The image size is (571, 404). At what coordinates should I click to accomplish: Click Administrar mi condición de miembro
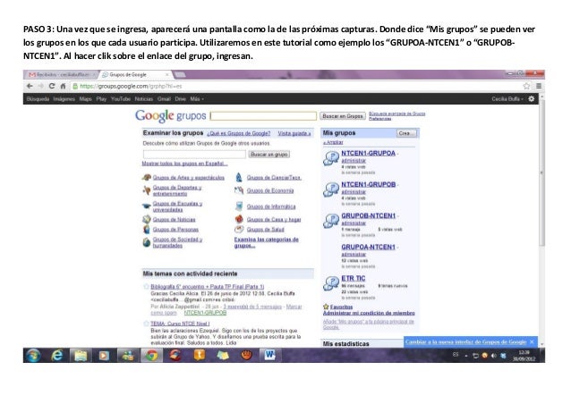point(369,313)
